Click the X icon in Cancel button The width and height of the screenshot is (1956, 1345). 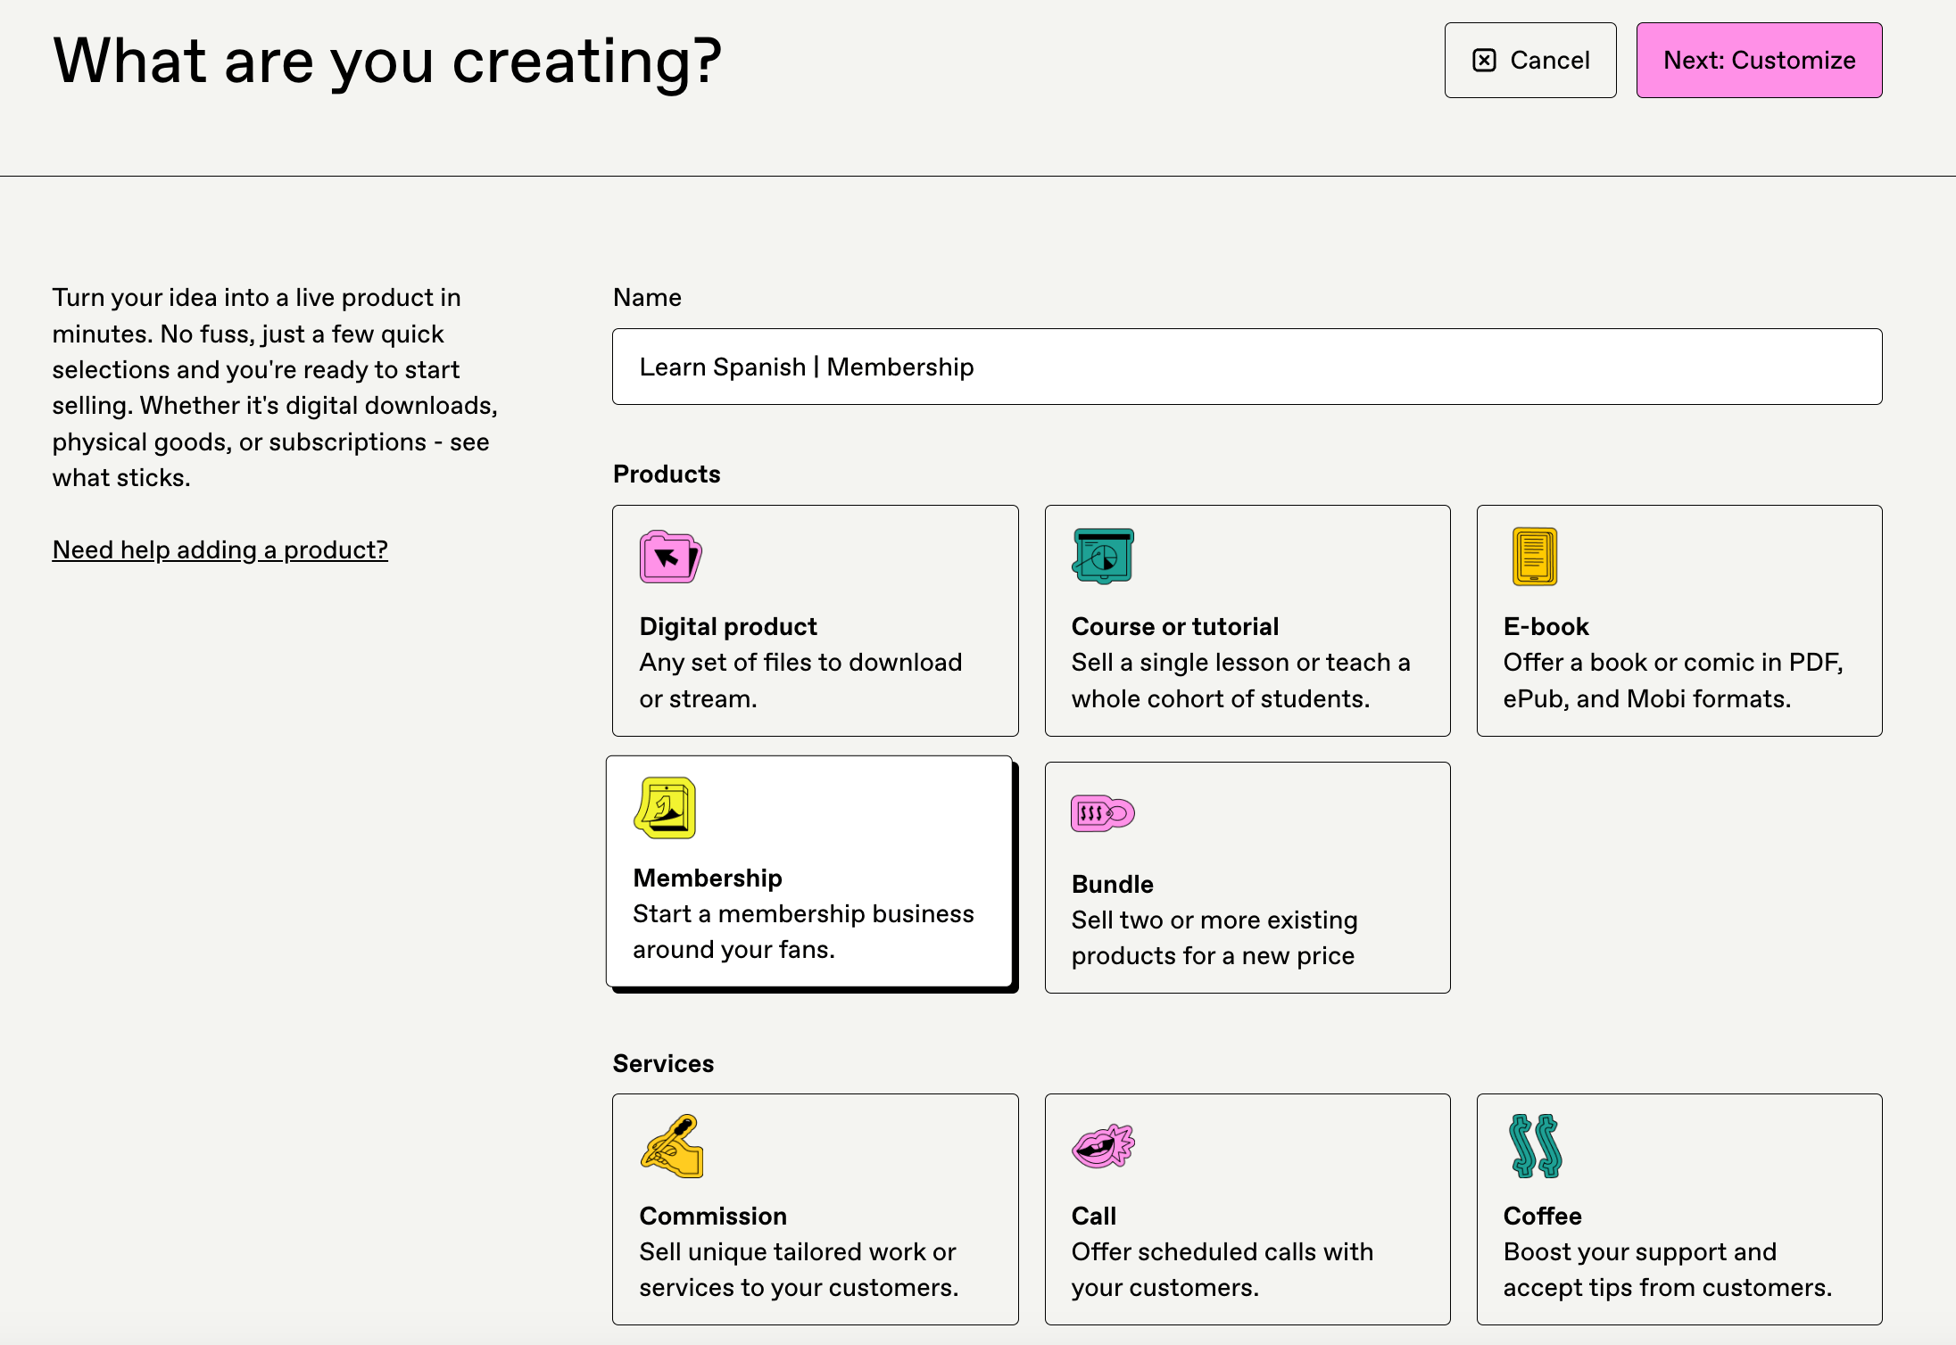pos(1484,61)
